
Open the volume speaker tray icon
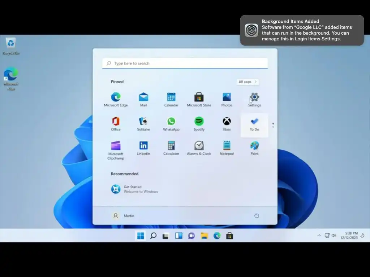[x=334, y=235]
